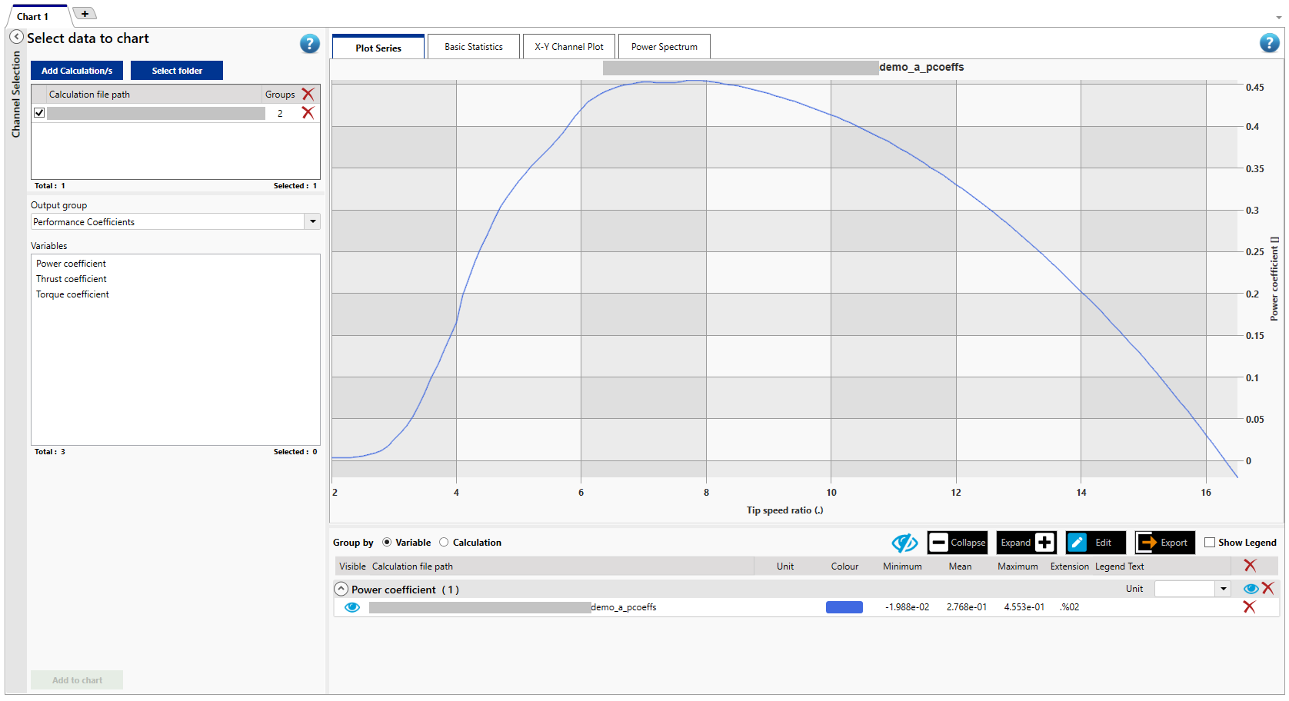Screen dimensions: 1289x701
Task: Toggle visibility of demo_a_pcoeffs series
Action: pyautogui.click(x=352, y=607)
